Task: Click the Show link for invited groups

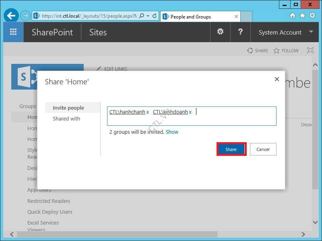Action: 172,132
